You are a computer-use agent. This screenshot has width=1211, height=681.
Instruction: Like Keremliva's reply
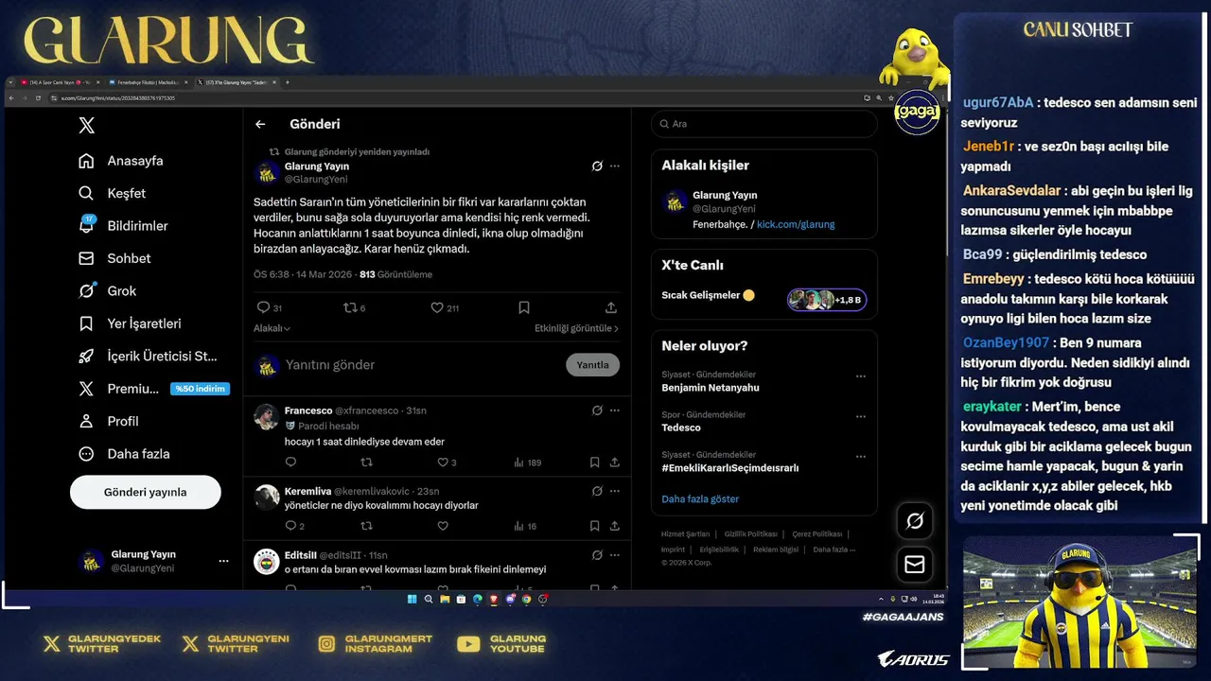442,526
